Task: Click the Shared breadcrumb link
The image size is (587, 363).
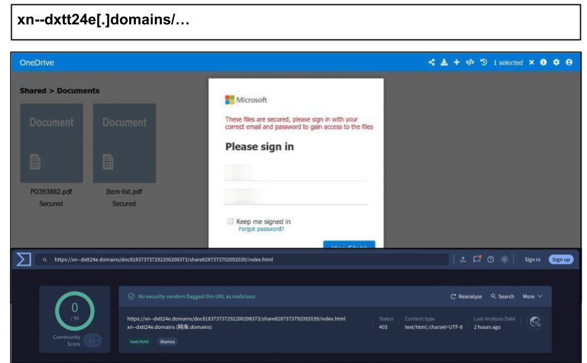Action: click(x=33, y=91)
